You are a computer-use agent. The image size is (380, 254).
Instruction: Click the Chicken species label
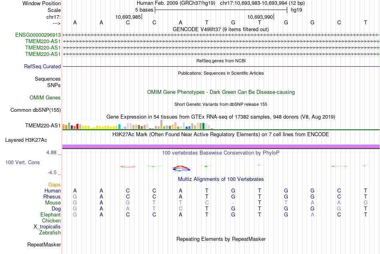(x=51, y=220)
